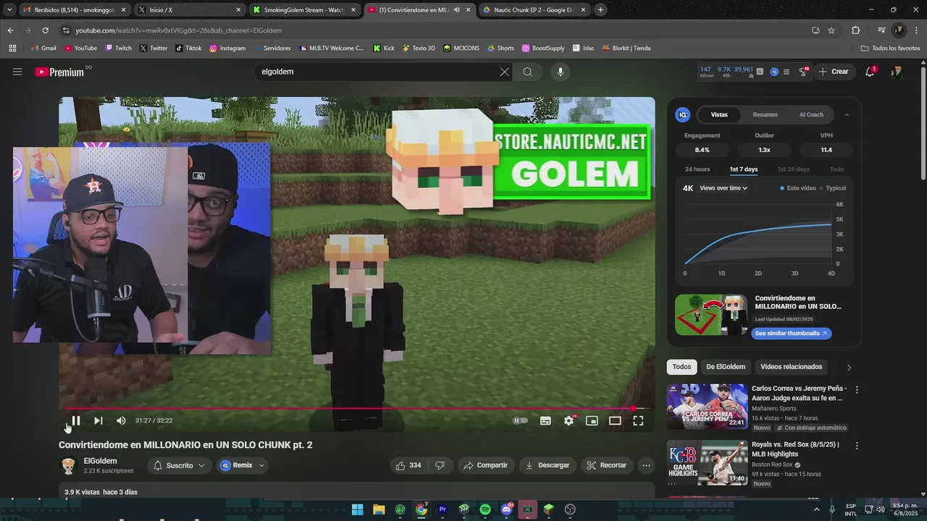Open ElGoldem channel avatar
This screenshot has width=927, height=521.
68,466
